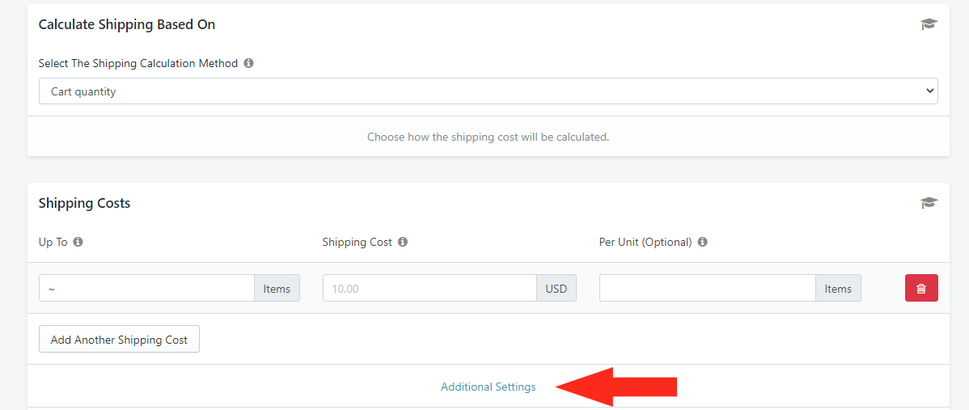Open graduation cap help in Shipping Costs section
This screenshot has height=410, width=969.
pos(929,202)
